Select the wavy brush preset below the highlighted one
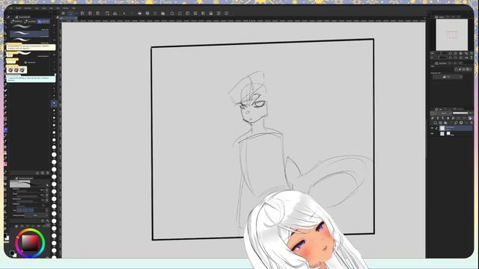 pyautogui.click(x=29, y=40)
